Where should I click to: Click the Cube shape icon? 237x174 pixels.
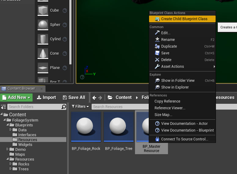(43, 10)
